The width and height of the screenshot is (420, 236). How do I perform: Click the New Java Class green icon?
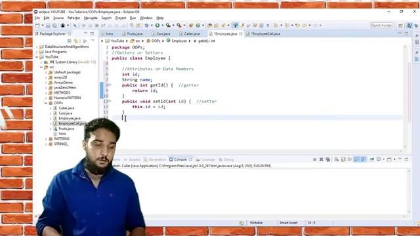(x=198, y=25)
